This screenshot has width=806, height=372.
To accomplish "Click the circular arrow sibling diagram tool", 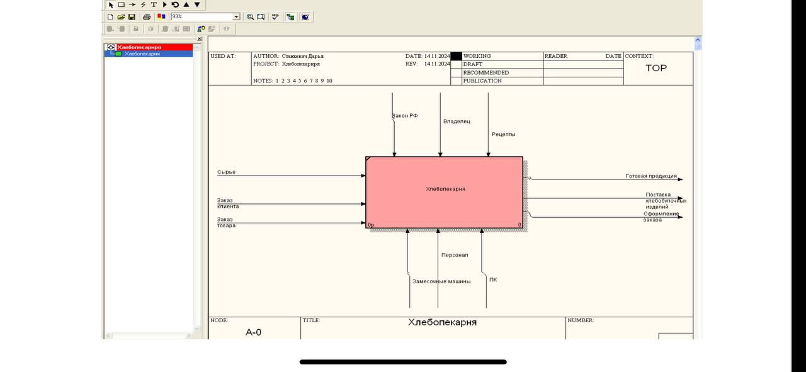I will (175, 4).
